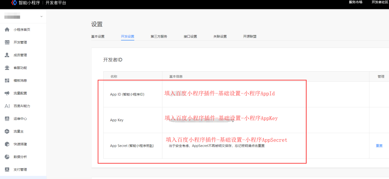Click the 智能小程序 logo icon
The height and width of the screenshot is (179, 389).
pos(14,3)
